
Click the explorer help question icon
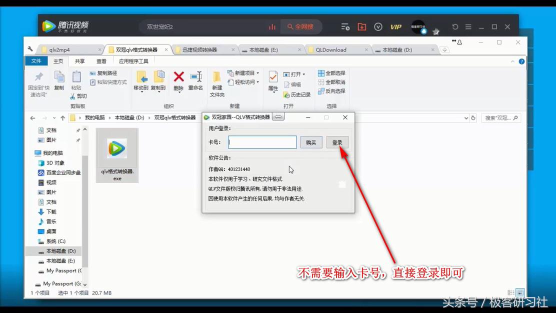[521, 61]
